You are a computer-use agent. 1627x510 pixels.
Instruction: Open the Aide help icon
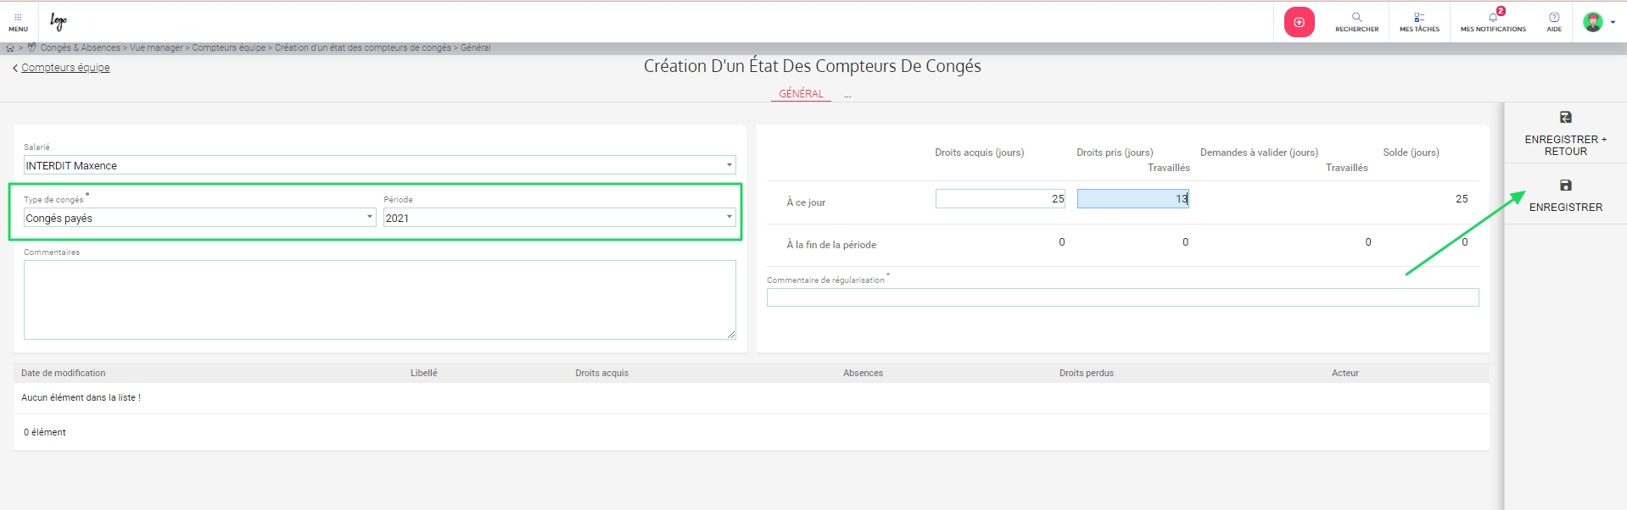coord(1554,17)
